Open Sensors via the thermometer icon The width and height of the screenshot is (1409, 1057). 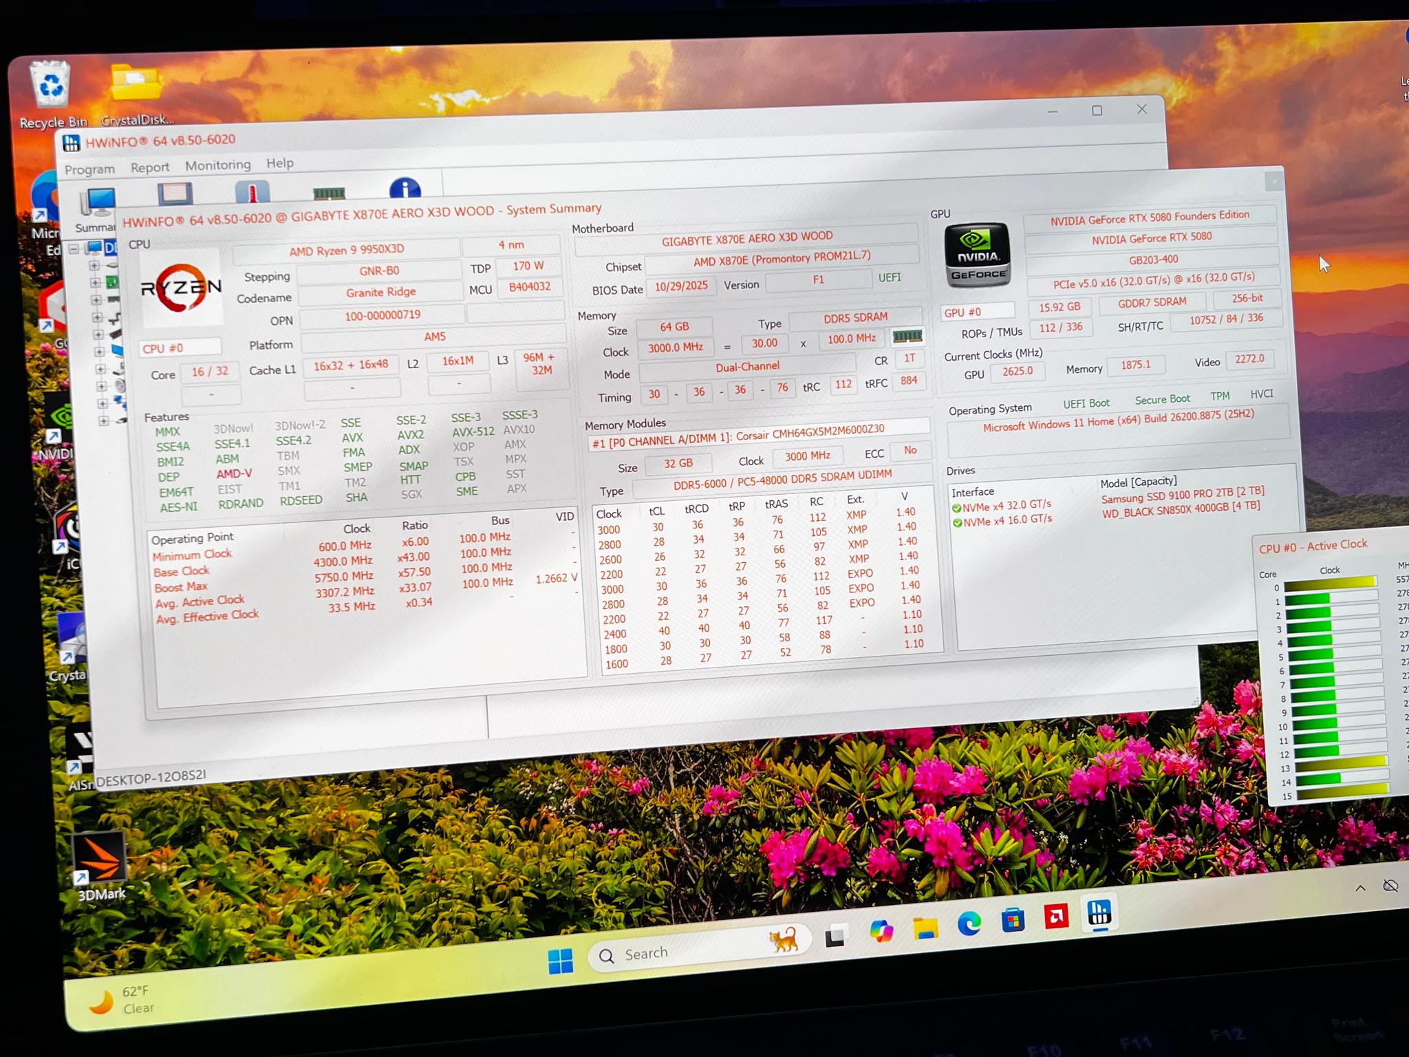pyautogui.click(x=252, y=192)
